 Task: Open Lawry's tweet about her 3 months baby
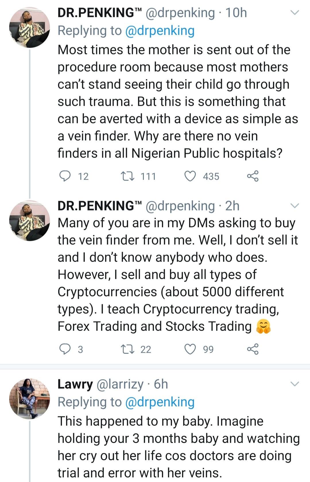point(179,447)
